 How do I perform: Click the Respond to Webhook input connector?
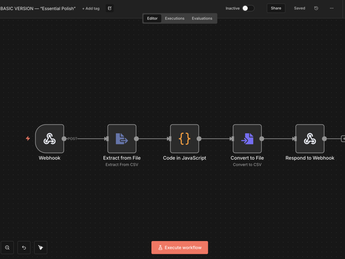295,138
